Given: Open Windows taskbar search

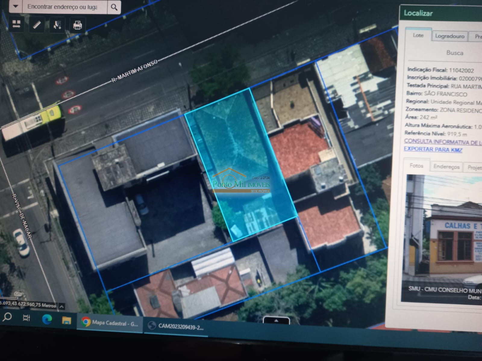Looking at the screenshot, I should (x=7, y=317).
